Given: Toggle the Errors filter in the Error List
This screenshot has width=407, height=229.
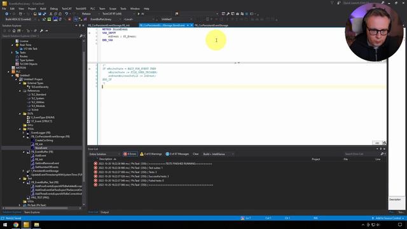Looking at the screenshot, I should (130, 154).
